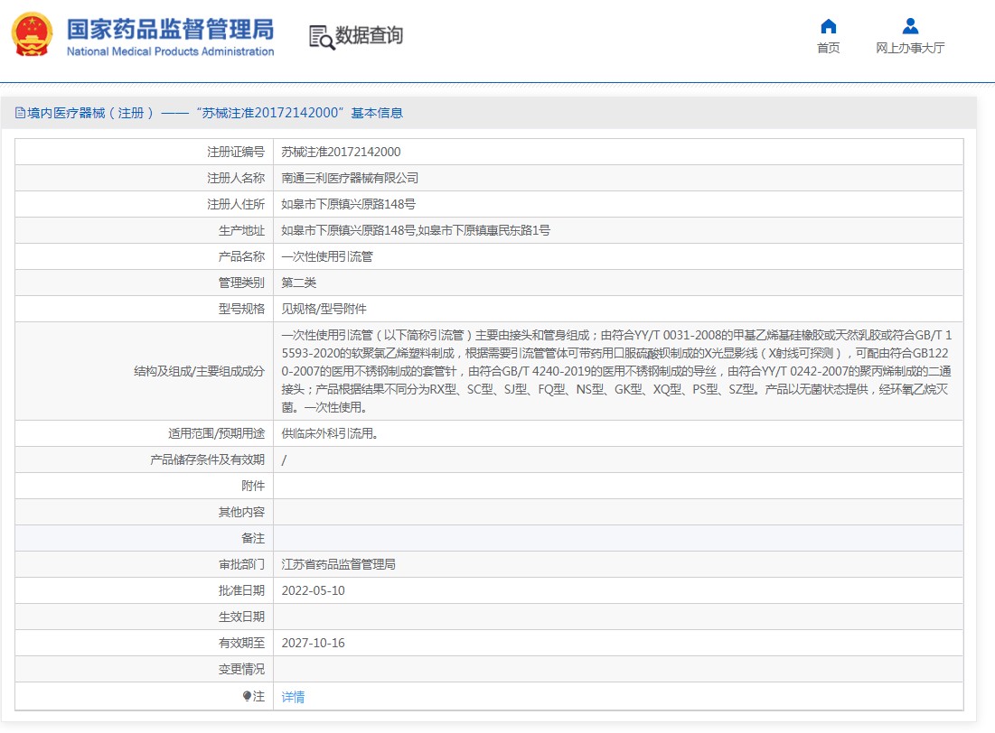Click approving department 江苏省药品监督管理局
This screenshot has height=733, width=995.
(x=338, y=564)
